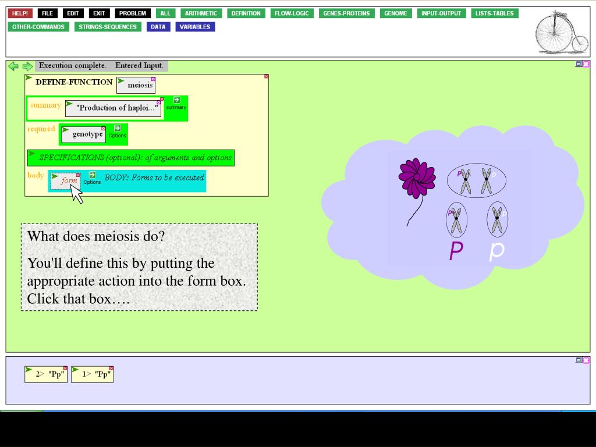Open the GENOME palette
The height and width of the screenshot is (447, 596).
[x=395, y=13]
